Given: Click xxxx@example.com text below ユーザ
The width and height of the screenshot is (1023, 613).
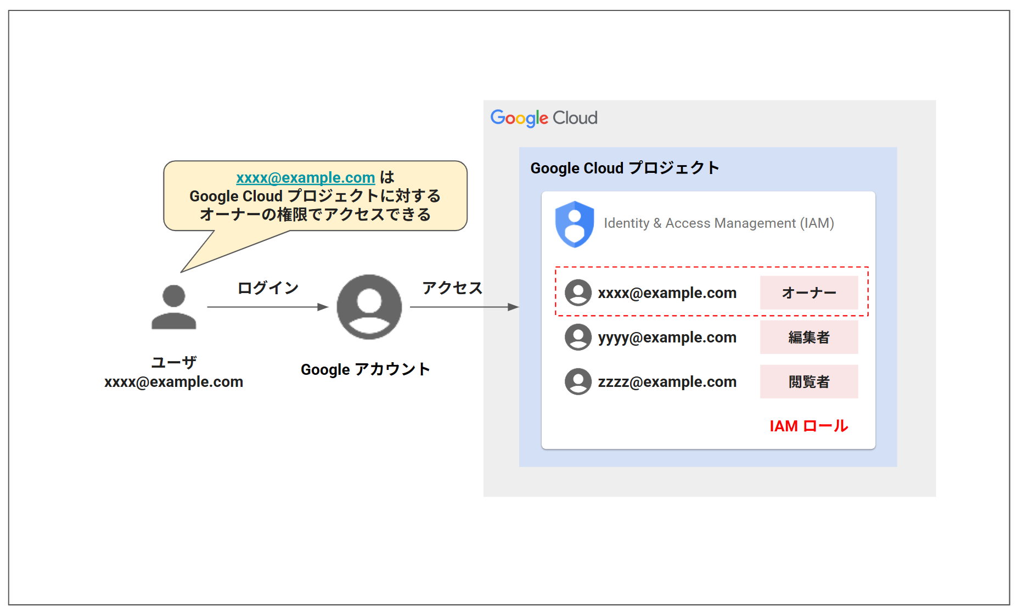Looking at the screenshot, I should click(173, 382).
